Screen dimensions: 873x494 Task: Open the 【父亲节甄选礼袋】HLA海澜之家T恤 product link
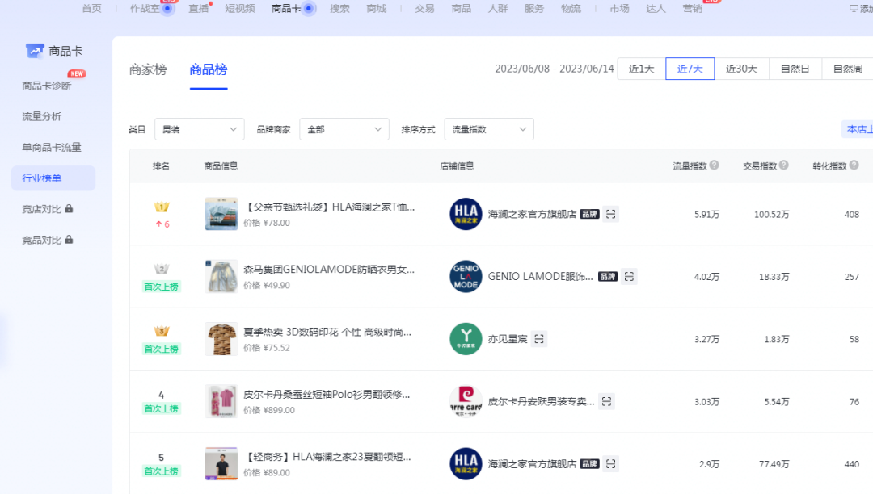click(329, 207)
